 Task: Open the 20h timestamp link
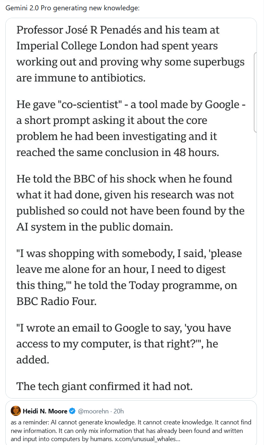point(119,411)
